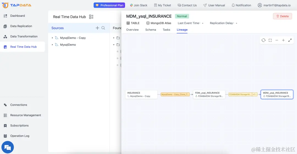297x154 pixels.
Task: Select the FDM_ysql_INSURANCE node
Action: click(x=209, y=94)
